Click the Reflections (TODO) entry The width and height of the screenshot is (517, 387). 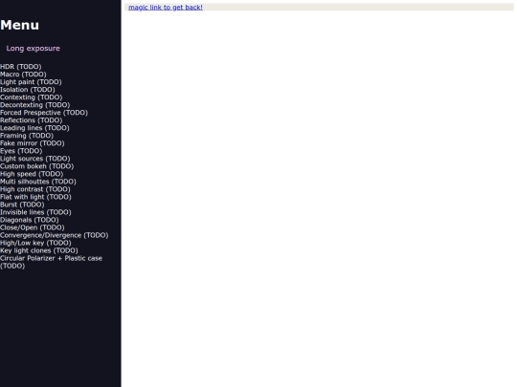click(x=31, y=120)
